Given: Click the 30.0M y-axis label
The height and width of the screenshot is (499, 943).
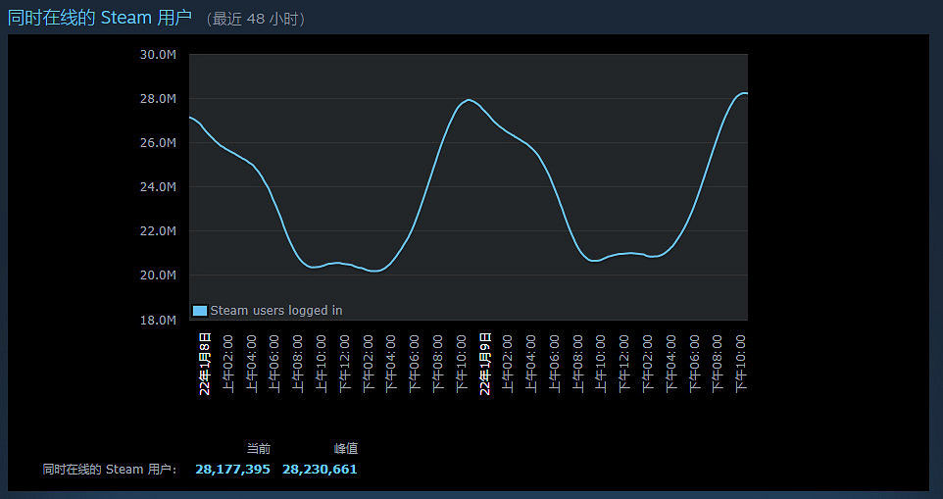Looking at the screenshot, I should pyautogui.click(x=158, y=55).
